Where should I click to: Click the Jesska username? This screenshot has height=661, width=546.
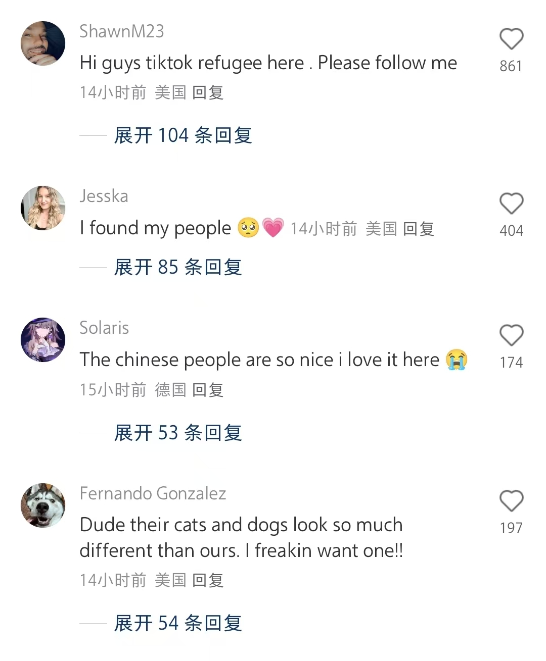104,196
